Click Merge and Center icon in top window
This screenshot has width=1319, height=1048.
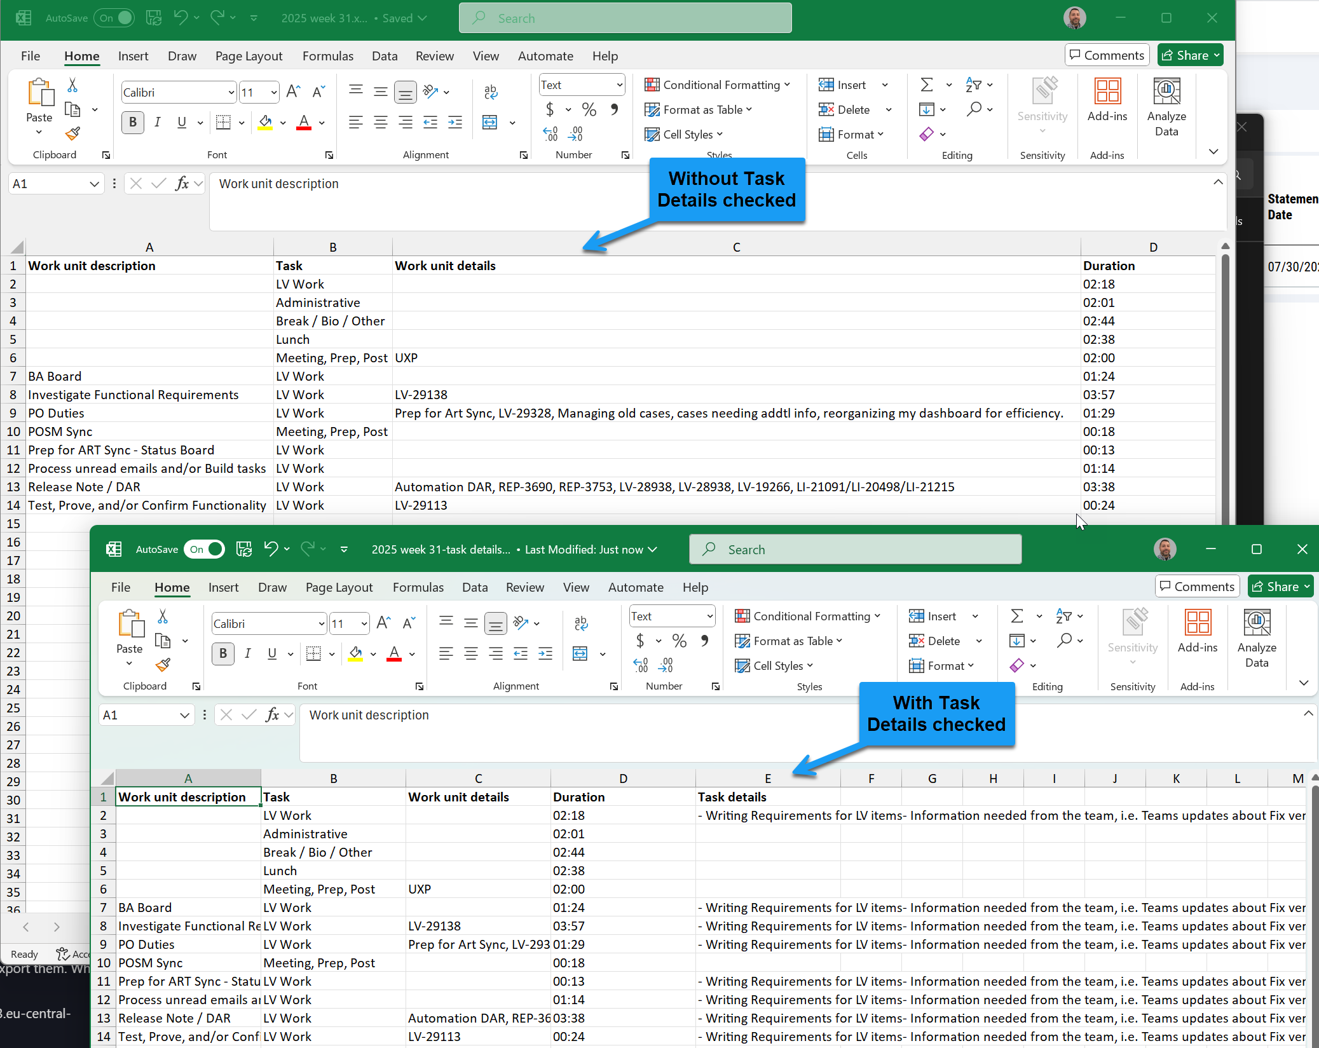point(490,122)
